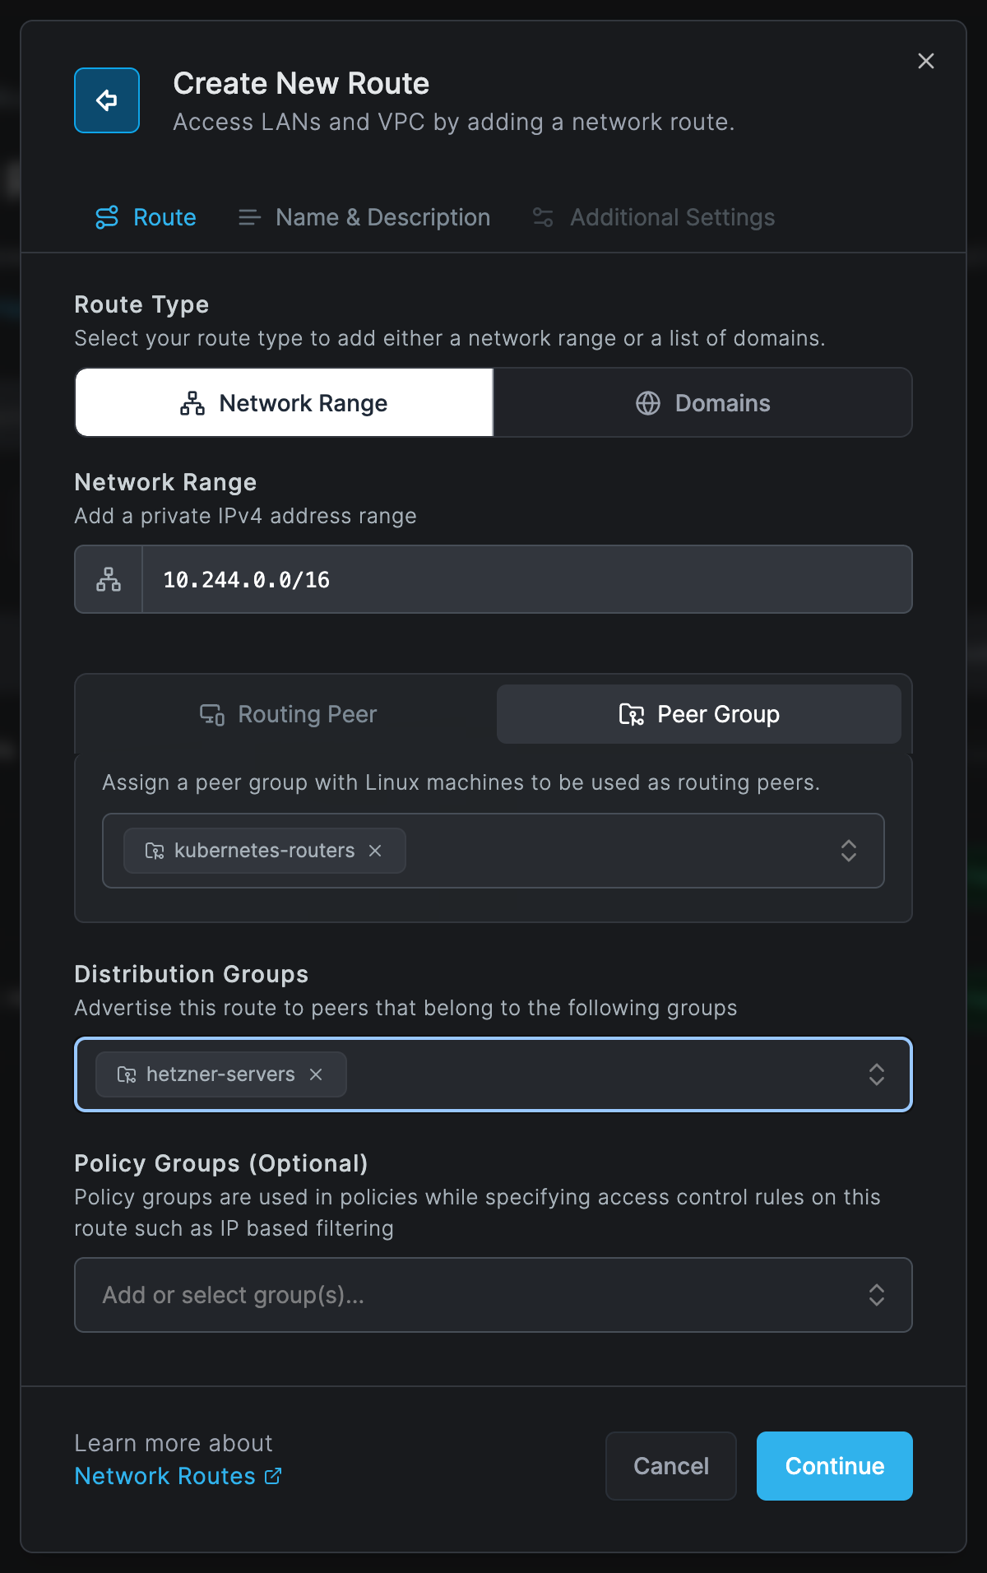Screen dimensions: 987x1573
Task: Expand the Distribution Groups dropdown chevrons
Action: point(877,1074)
